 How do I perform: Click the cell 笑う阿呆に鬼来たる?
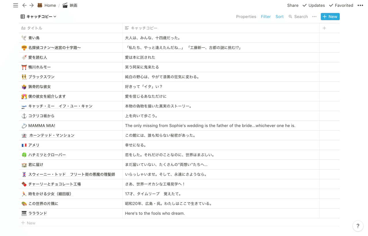pos(221,67)
